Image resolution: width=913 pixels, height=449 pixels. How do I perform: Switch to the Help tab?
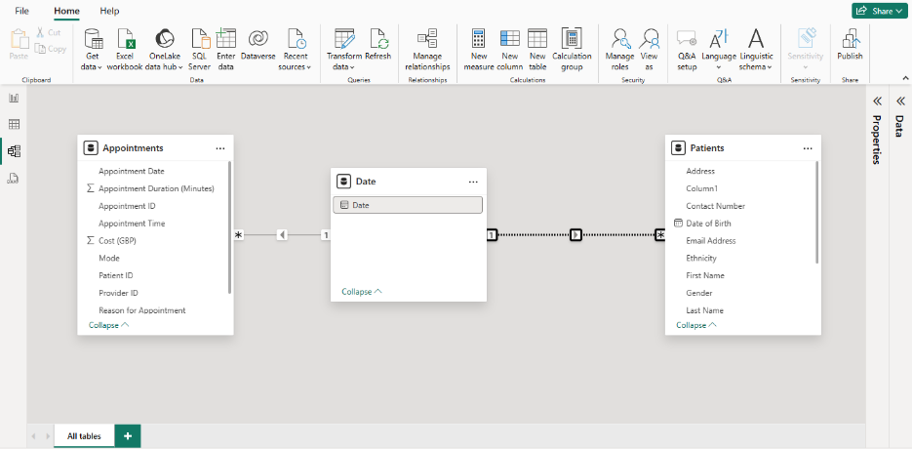(x=109, y=11)
